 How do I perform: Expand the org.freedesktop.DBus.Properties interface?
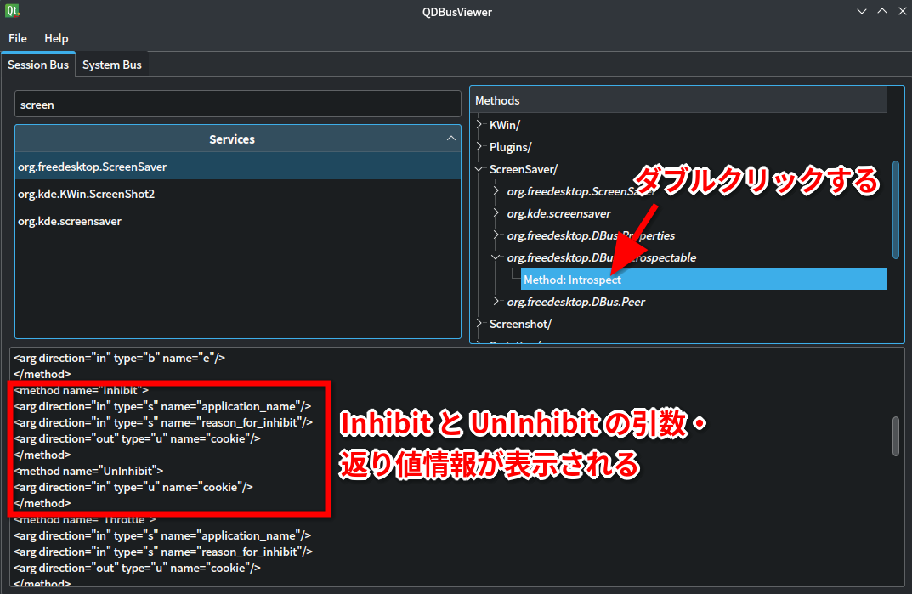click(x=496, y=235)
